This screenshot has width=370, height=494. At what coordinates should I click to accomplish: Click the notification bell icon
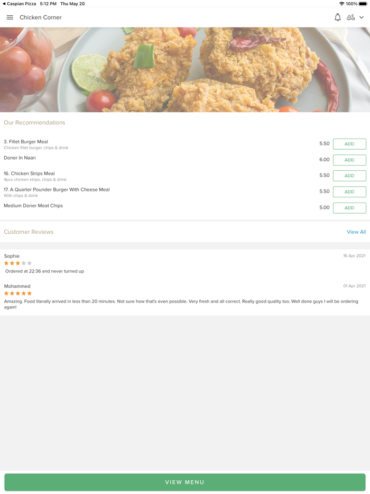pyautogui.click(x=337, y=17)
